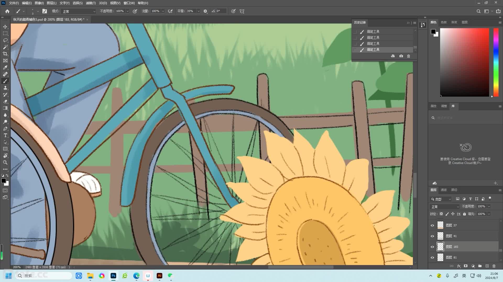
Task: Select the Lasso tool
Action: pyautogui.click(x=5, y=40)
